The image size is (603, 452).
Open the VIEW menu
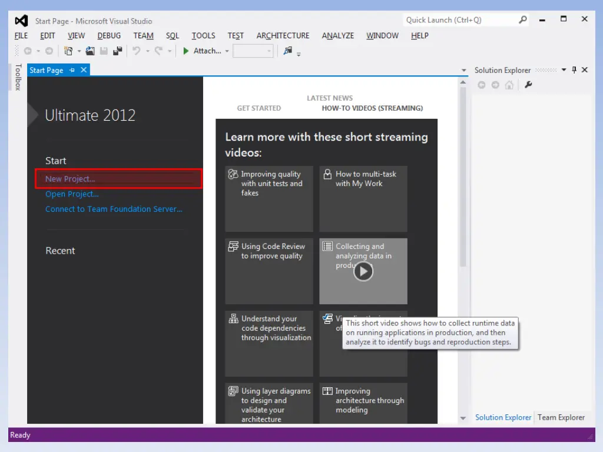[76, 36]
